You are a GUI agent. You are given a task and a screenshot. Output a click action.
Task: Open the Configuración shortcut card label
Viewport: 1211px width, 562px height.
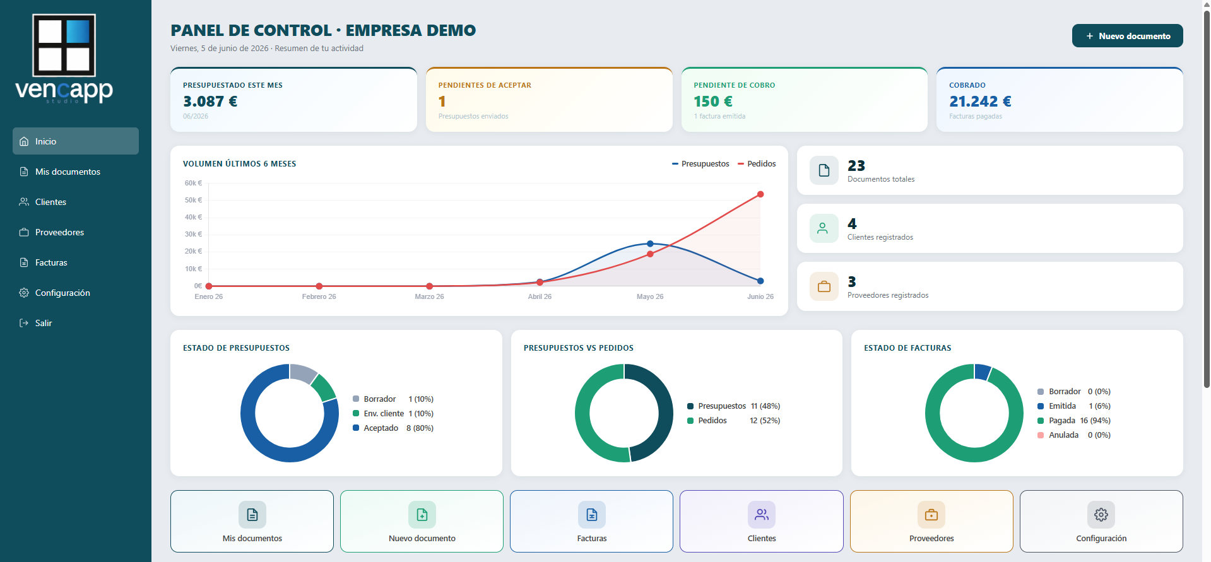(x=1101, y=539)
